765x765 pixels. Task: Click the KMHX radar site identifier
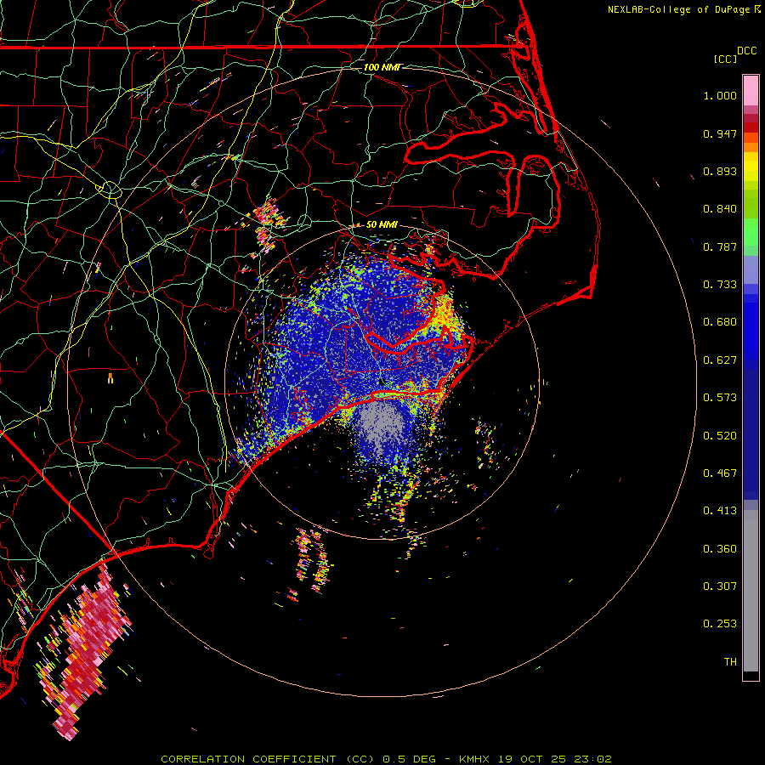coord(474,759)
